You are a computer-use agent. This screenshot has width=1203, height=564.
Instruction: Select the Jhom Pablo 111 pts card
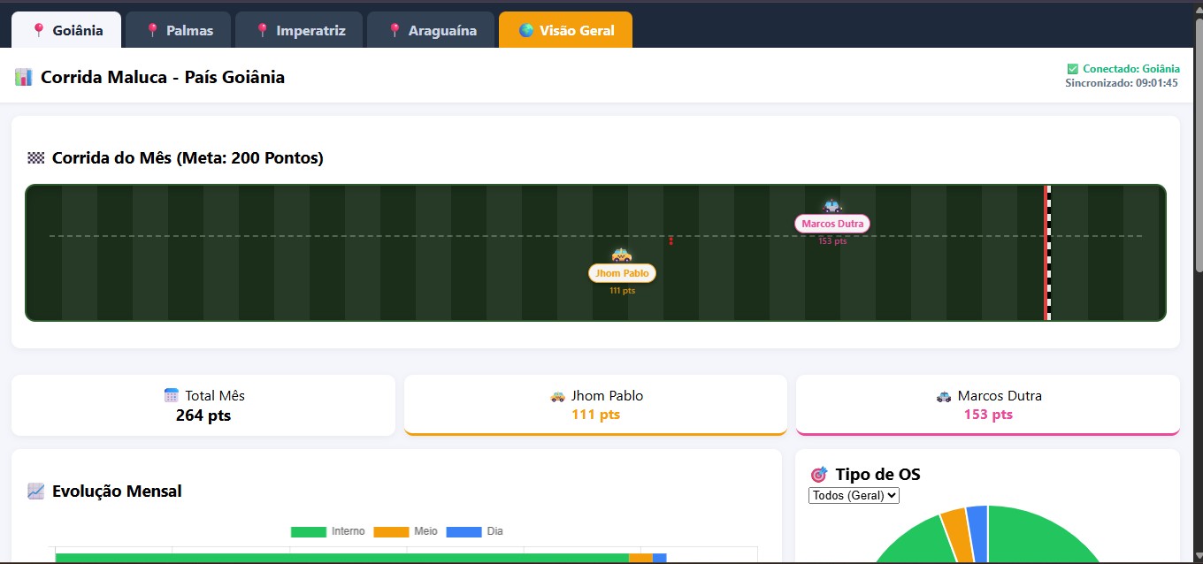coord(595,405)
